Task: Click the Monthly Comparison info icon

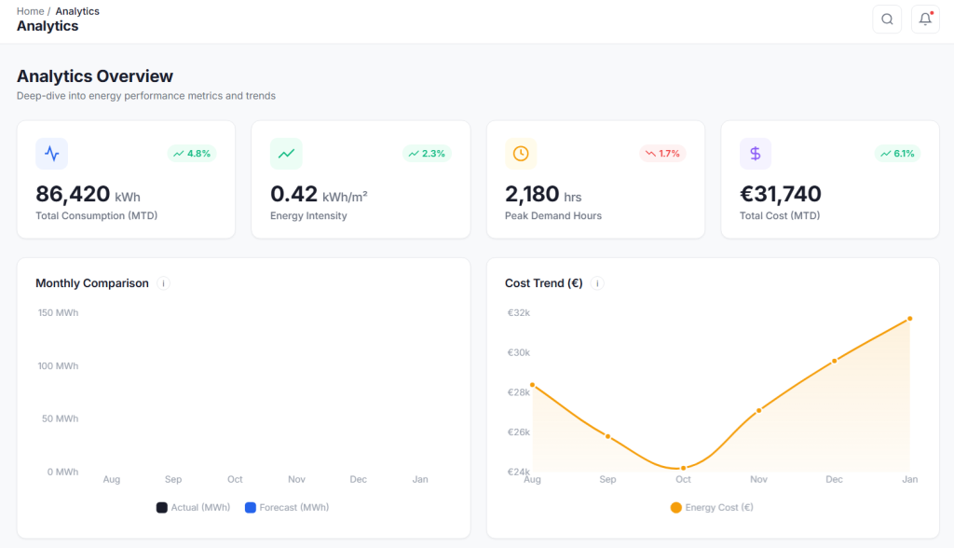Action: pyautogui.click(x=163, y=283)
